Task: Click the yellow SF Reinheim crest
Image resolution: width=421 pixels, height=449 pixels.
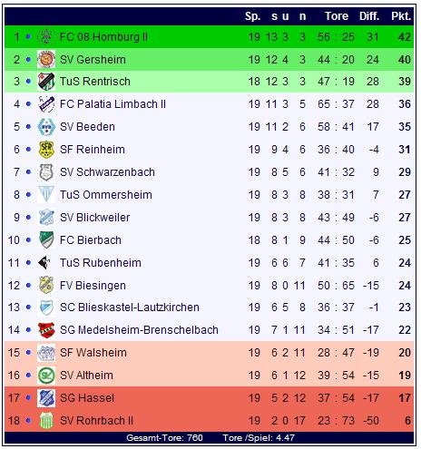Action: tap(46, 150)
